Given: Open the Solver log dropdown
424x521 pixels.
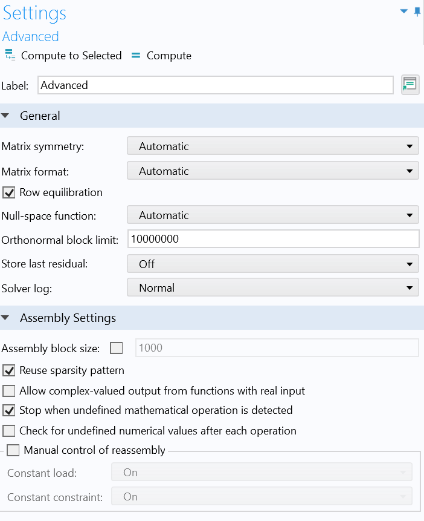Looking at the screenshot, I should click(x=272, y=288).
